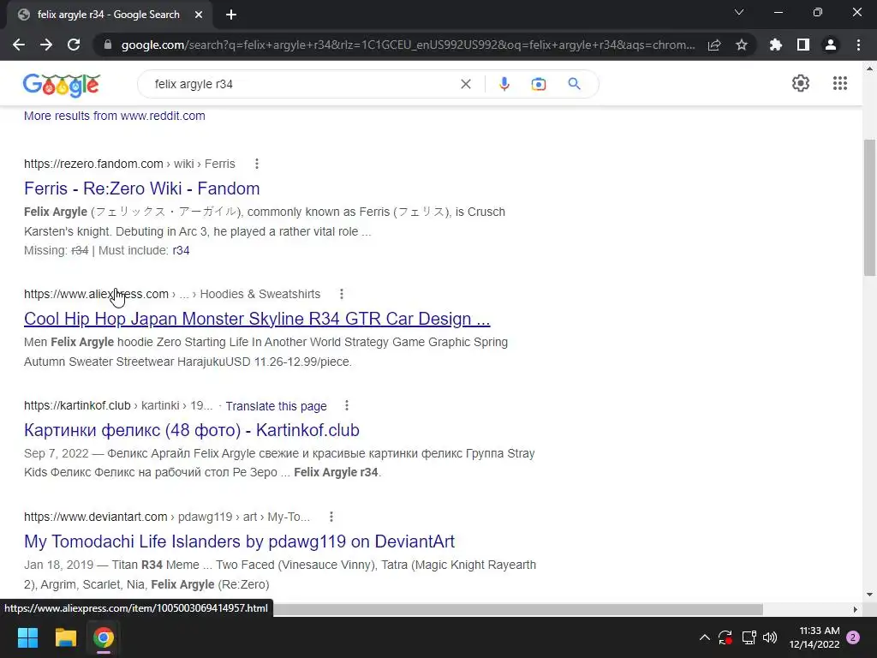Open the clock and date 11:33 AM

814,637
